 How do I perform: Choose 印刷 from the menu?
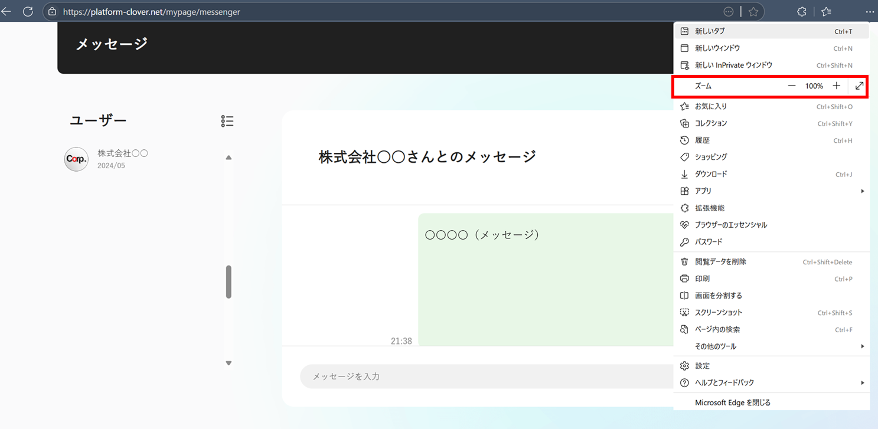771,279
